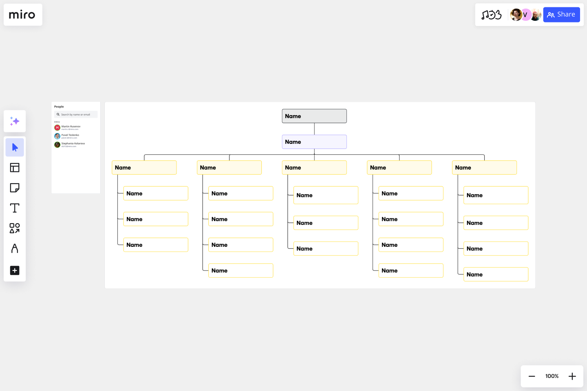This screenshot has width=587, height=391.
Task: Click the musical notes doodle icon near Share
Action: (492, 15)
